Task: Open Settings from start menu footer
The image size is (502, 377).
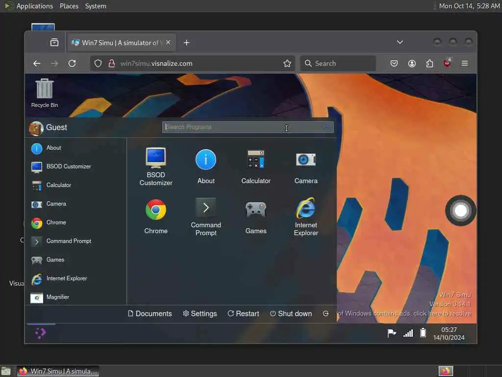Action: click(x=200, y=314)
